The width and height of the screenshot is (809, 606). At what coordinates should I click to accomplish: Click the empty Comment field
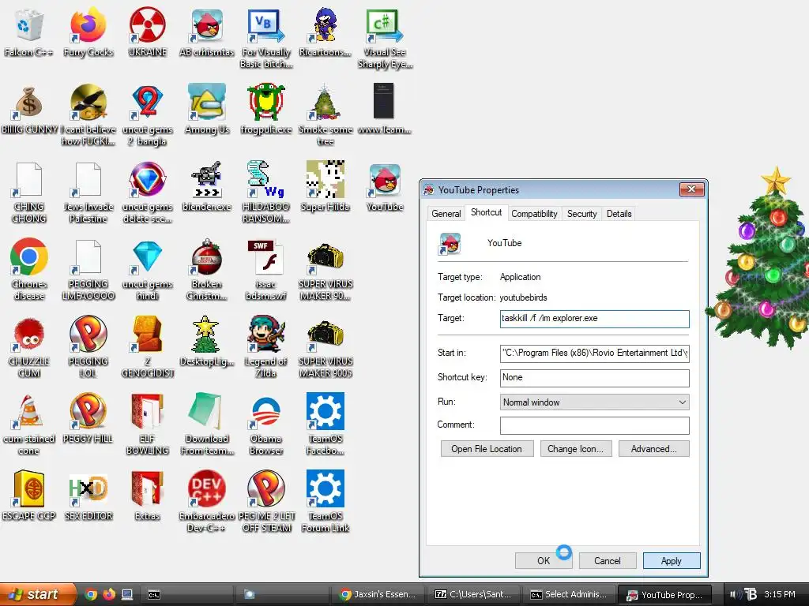594,425
